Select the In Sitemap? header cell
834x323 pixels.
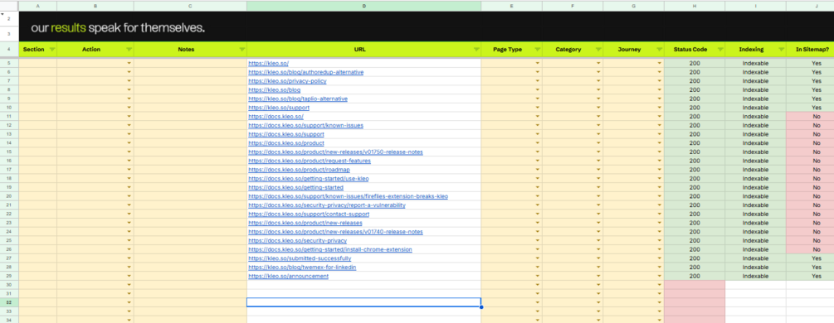tap(810, 50)
